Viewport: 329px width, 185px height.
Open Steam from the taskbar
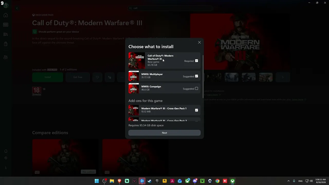pos(150,181)
